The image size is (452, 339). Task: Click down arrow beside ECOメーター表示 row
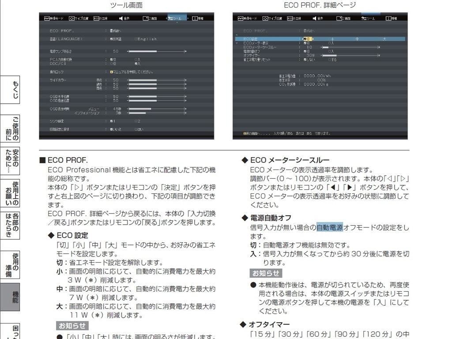point(237,43)
